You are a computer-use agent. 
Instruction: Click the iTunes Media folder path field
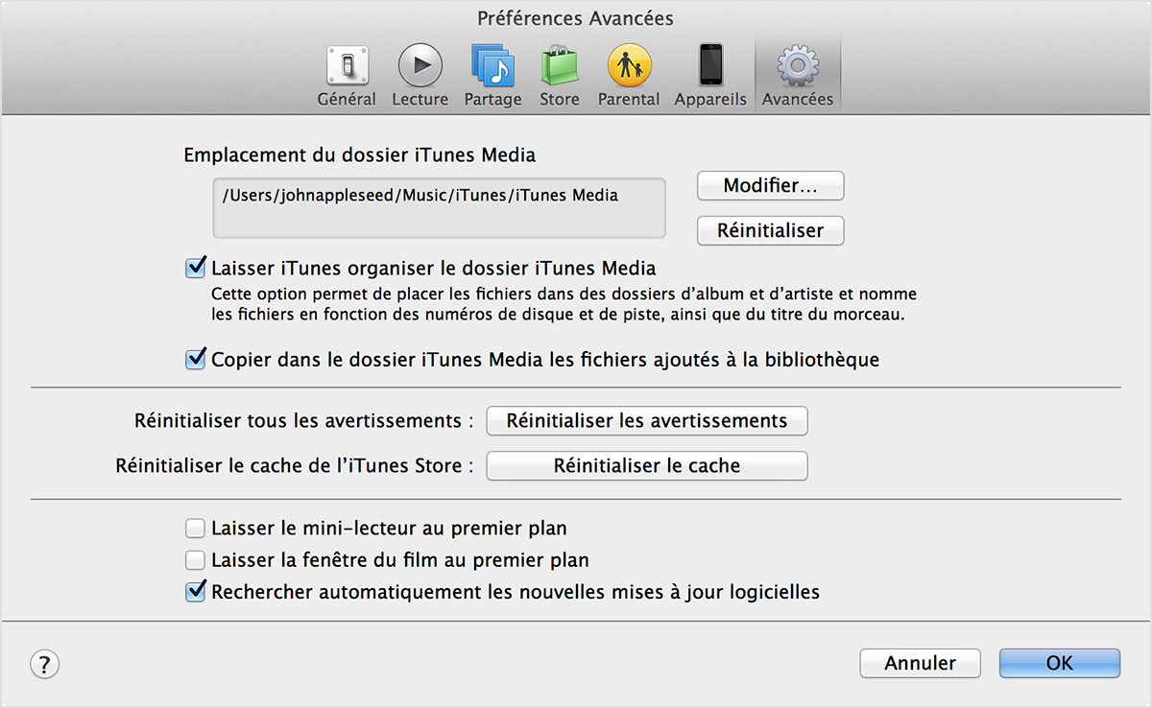[x=439, y=207]
